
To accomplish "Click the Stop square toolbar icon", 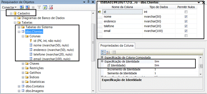I will pos(33,7).
